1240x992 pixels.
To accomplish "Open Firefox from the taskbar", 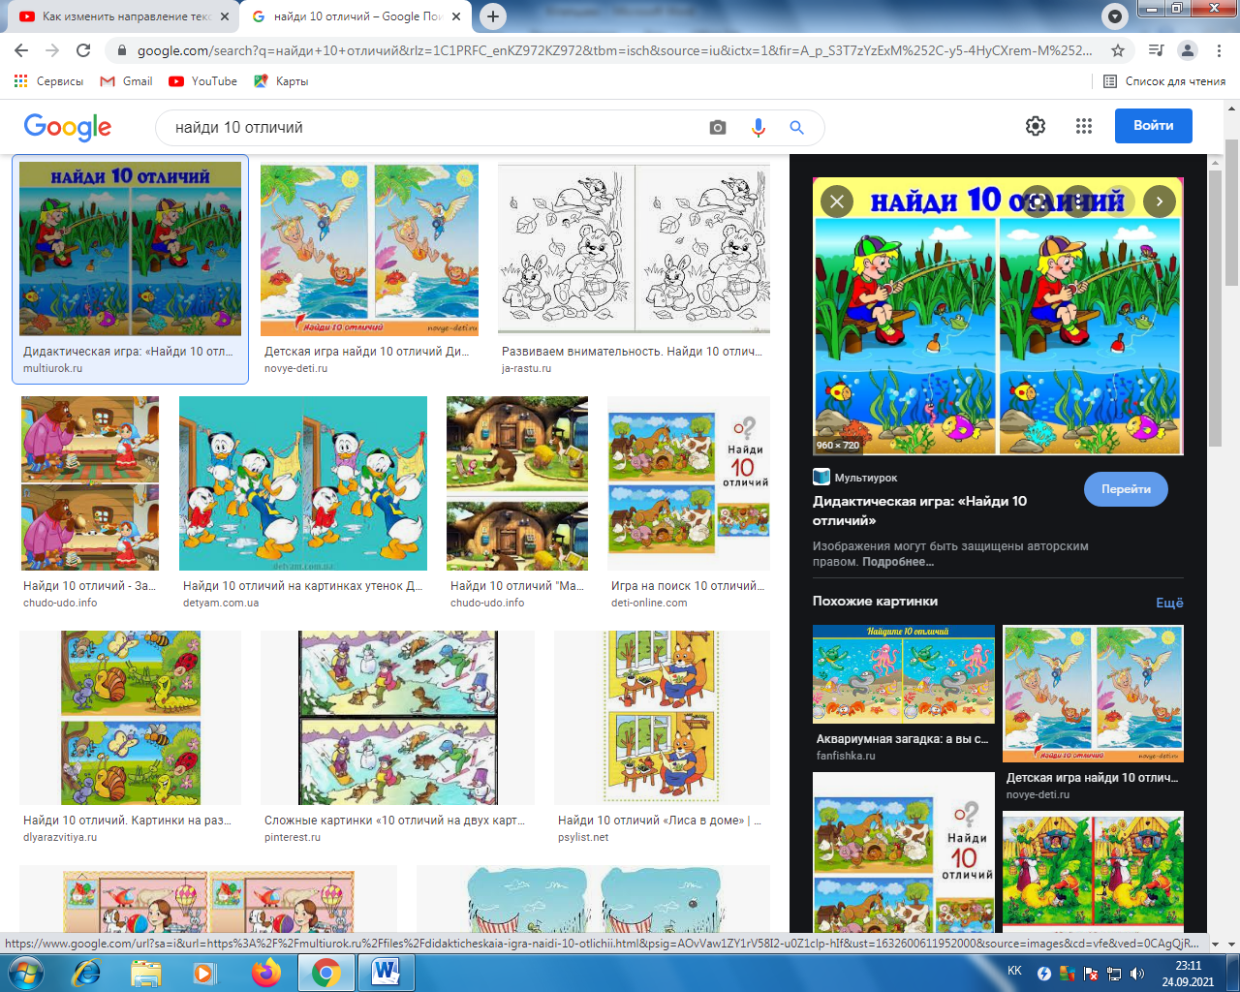I will coord(265,972).
